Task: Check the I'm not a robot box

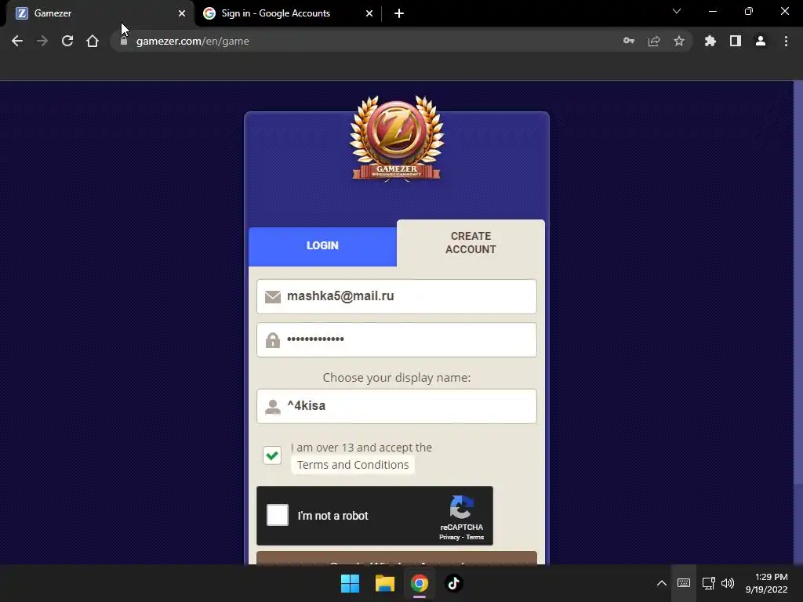Action: click(x=278, y=515)
